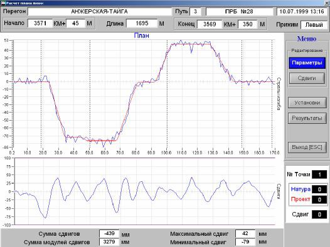Click the Сдвиги button
The width and height of the screenshot is (330, 247).
307,78
